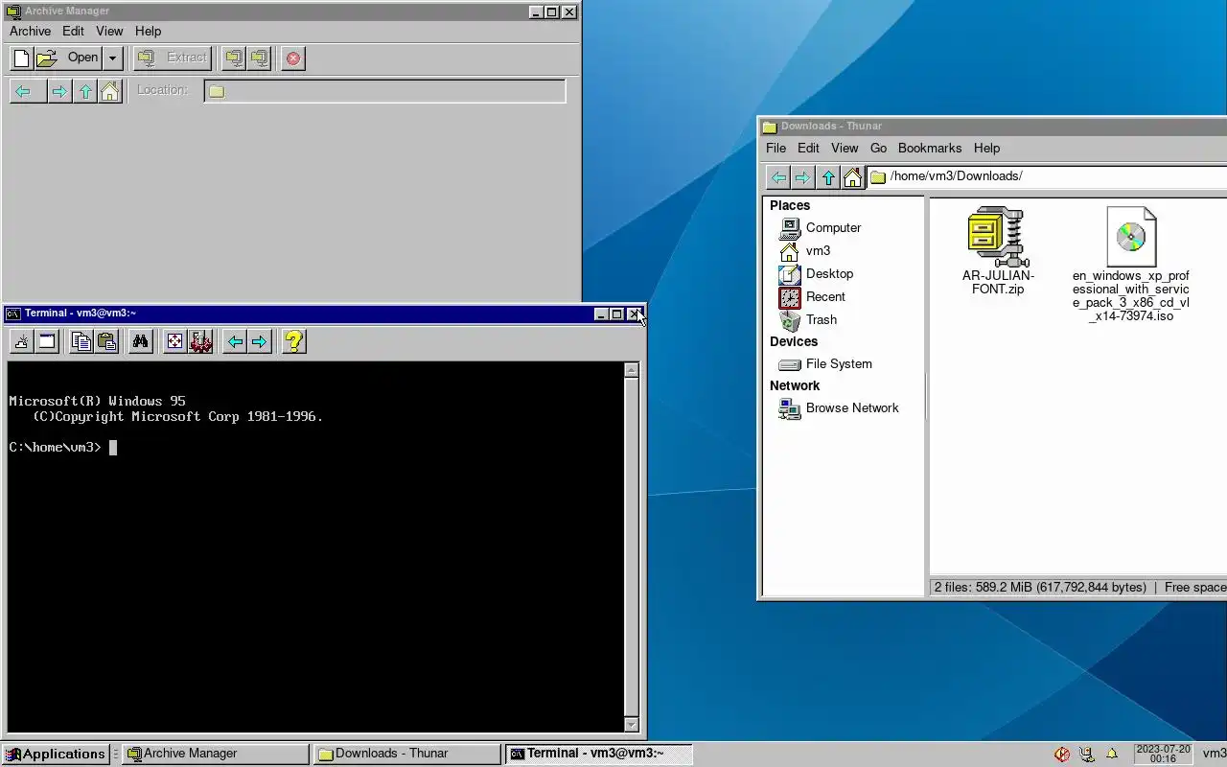
Task: Click up arrow of Terminal scrollbar
Action: [631, 370]
